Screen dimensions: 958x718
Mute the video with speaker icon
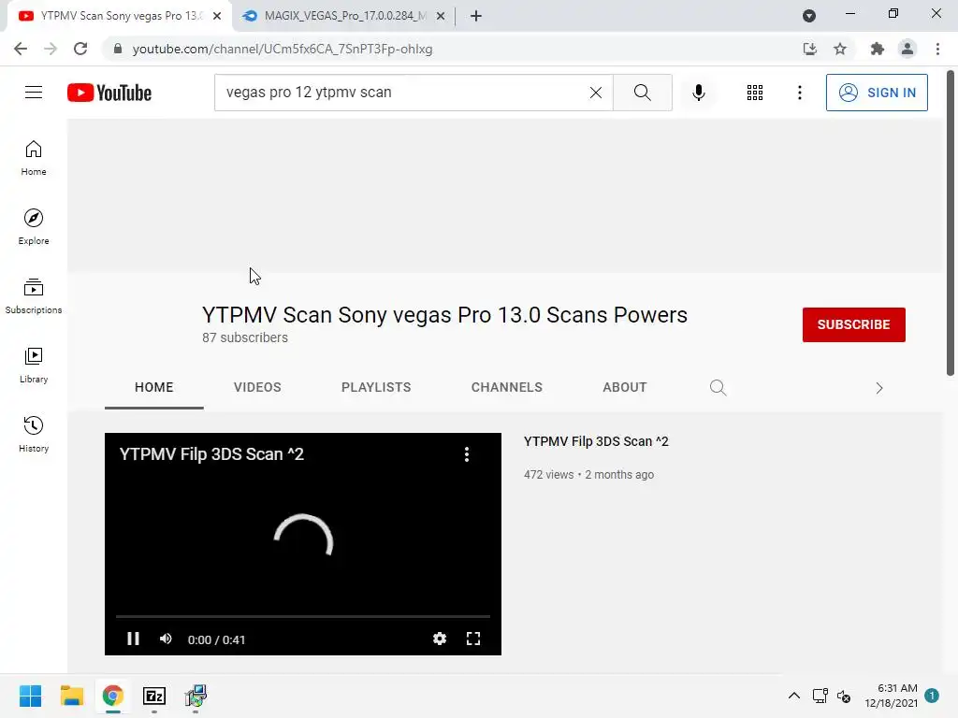[166, 639]
